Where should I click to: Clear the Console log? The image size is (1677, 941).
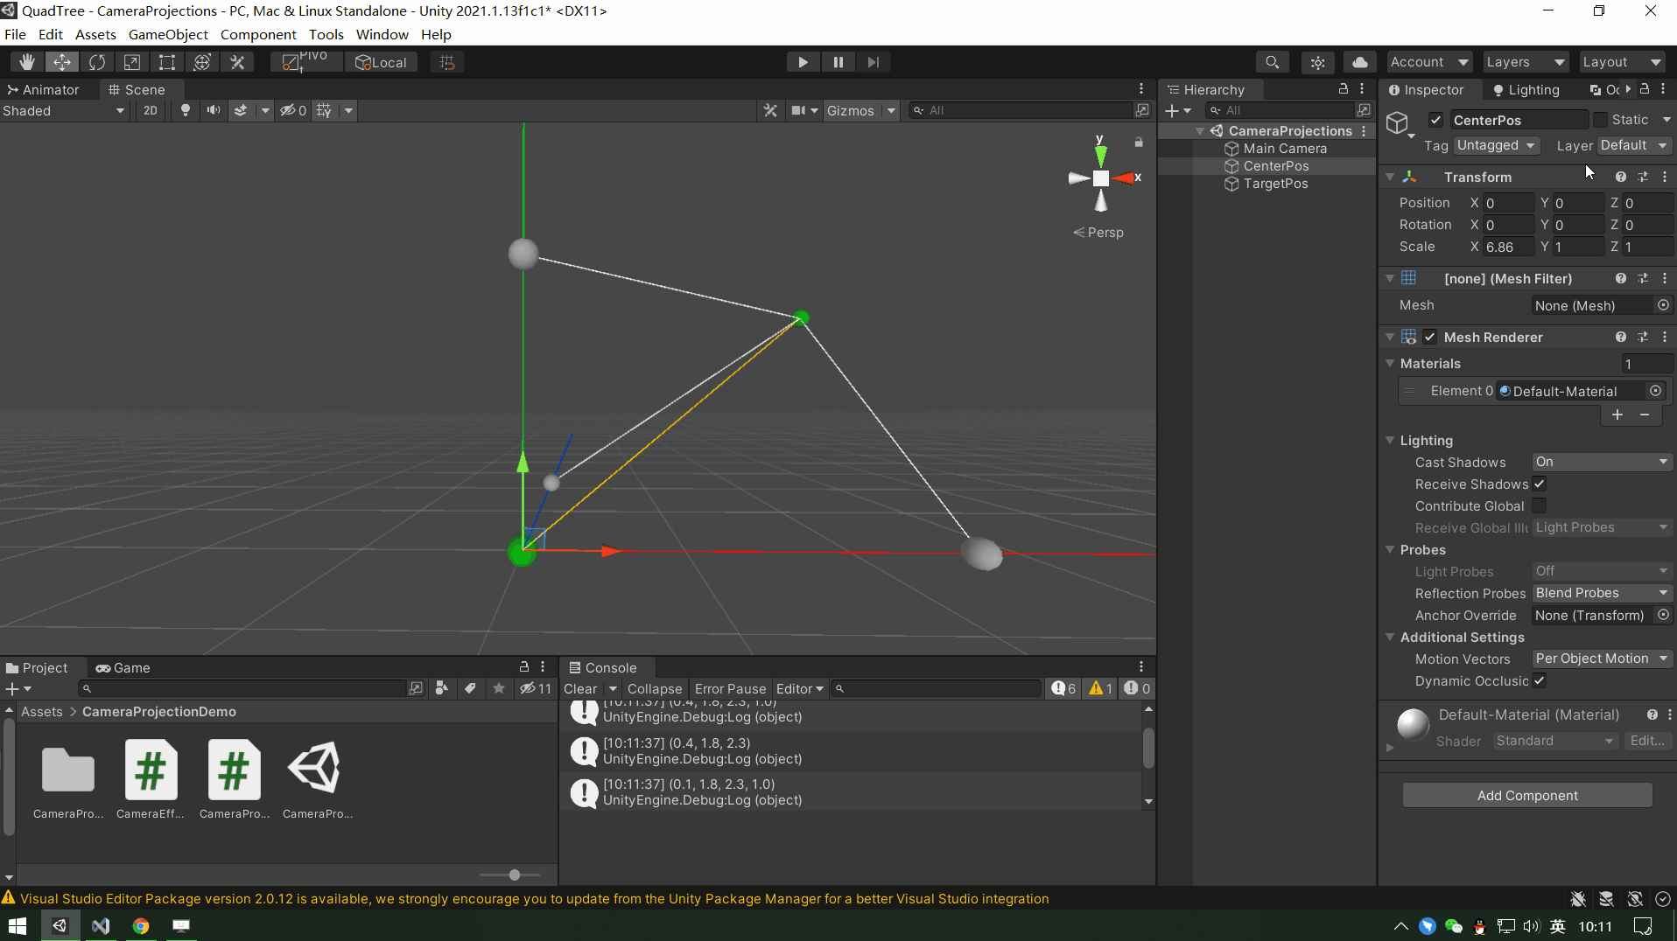pyautogui.click(x=580, y=688)
